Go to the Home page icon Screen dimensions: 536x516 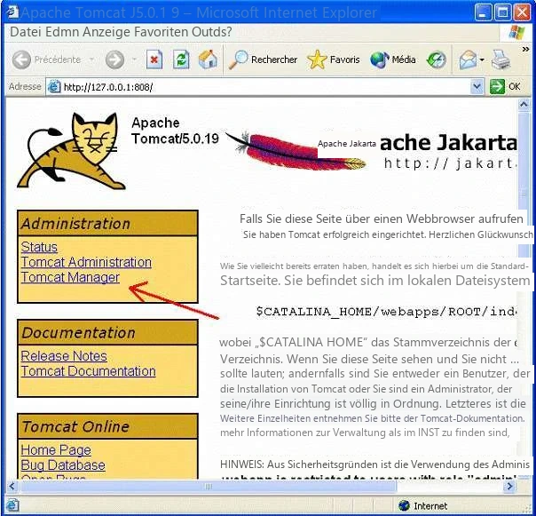[x=208, y=60]
